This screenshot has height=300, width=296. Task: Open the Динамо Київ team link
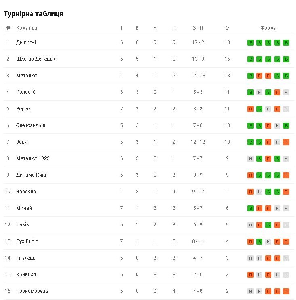coord(31,175)
